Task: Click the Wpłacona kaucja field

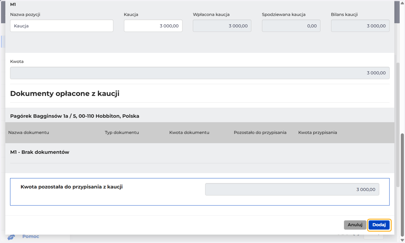Action: [x=222, y=26]
